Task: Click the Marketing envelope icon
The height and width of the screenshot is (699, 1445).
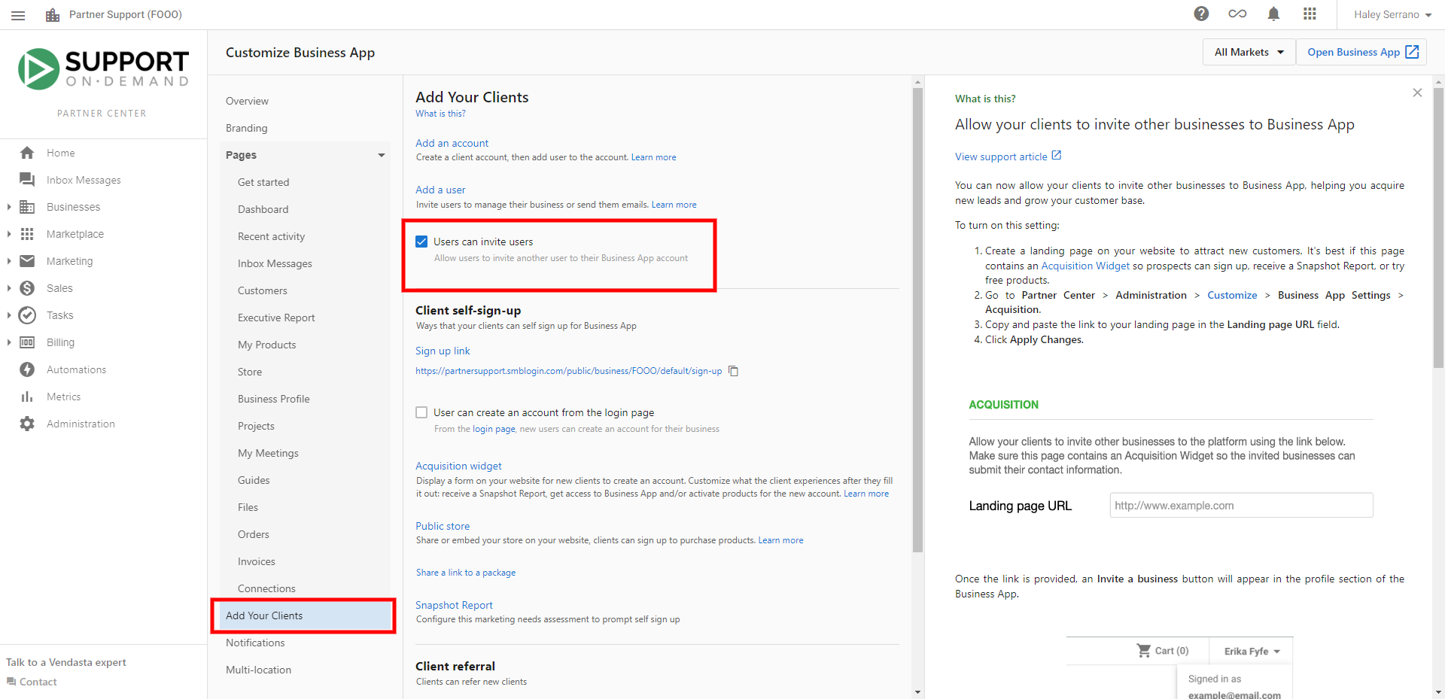Action: [x=27, y=261]
